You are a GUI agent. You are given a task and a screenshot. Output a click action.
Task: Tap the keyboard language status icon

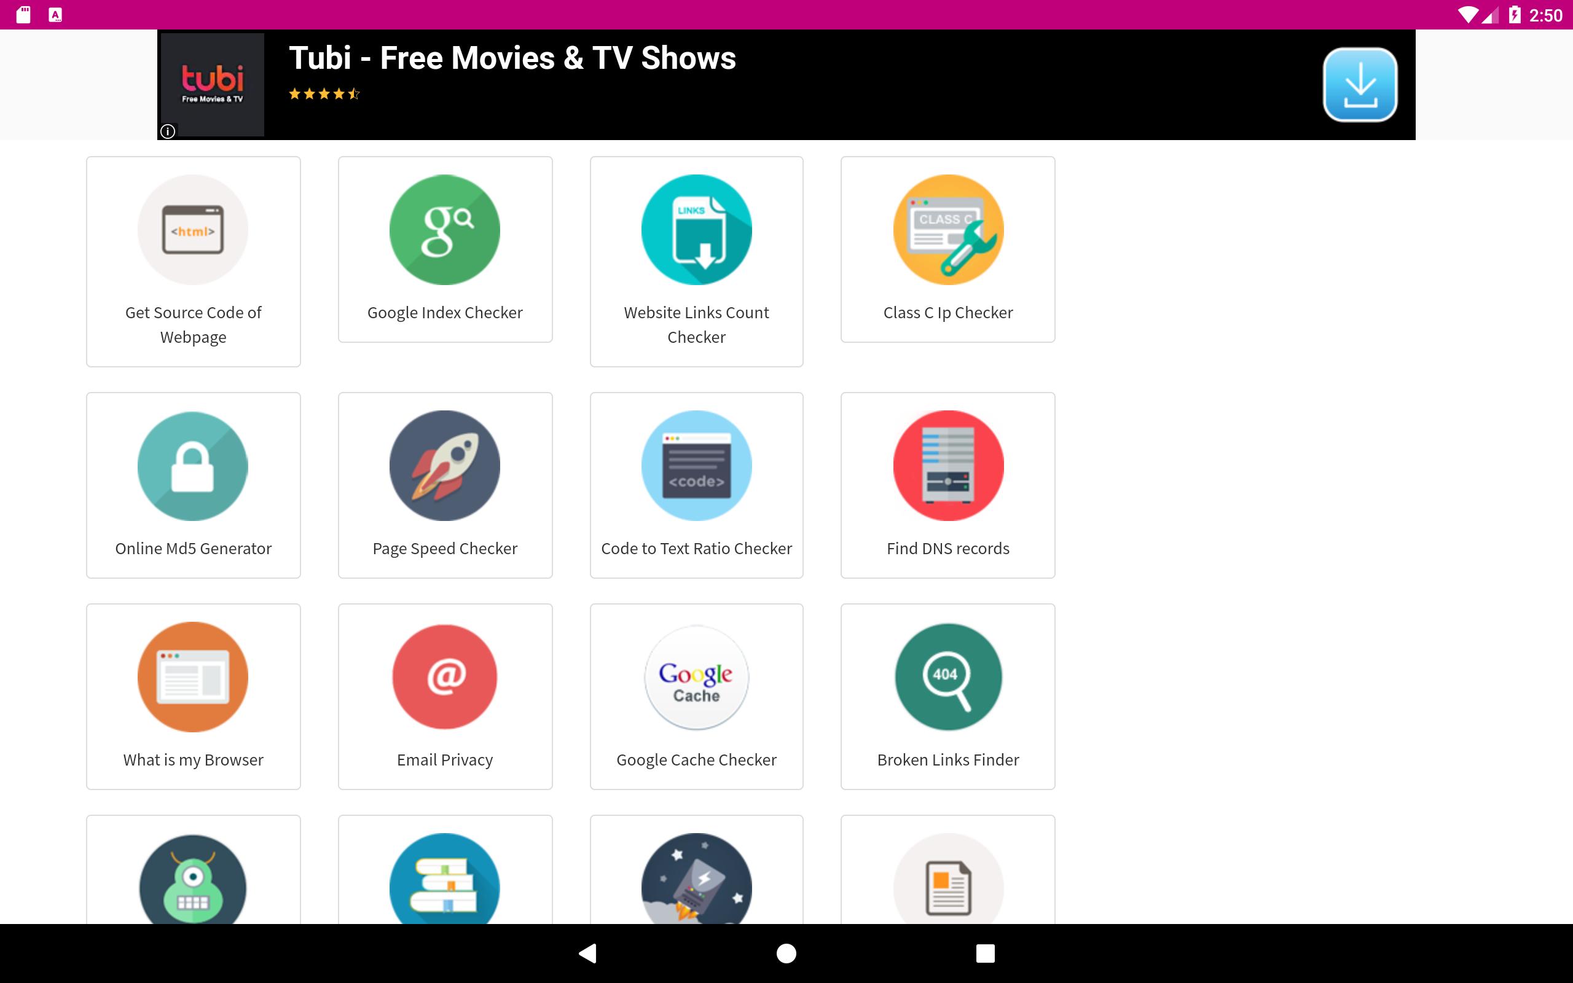(55, 14)
